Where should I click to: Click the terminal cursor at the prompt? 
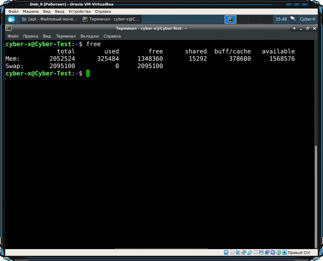[88, 73]
